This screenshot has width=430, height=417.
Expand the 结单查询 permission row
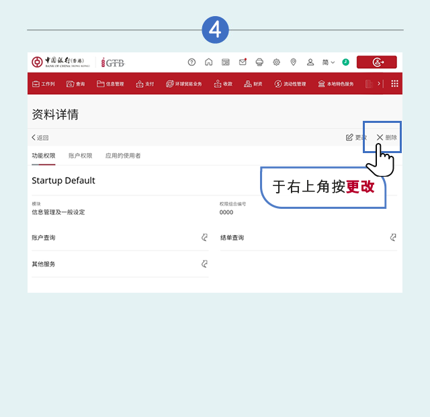pyautogui.click(x=308, y=238)
